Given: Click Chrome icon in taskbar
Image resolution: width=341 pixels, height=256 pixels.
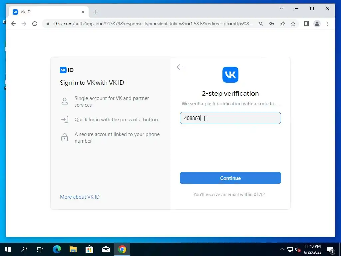Looking at the screenshot, I should [122, 249].
